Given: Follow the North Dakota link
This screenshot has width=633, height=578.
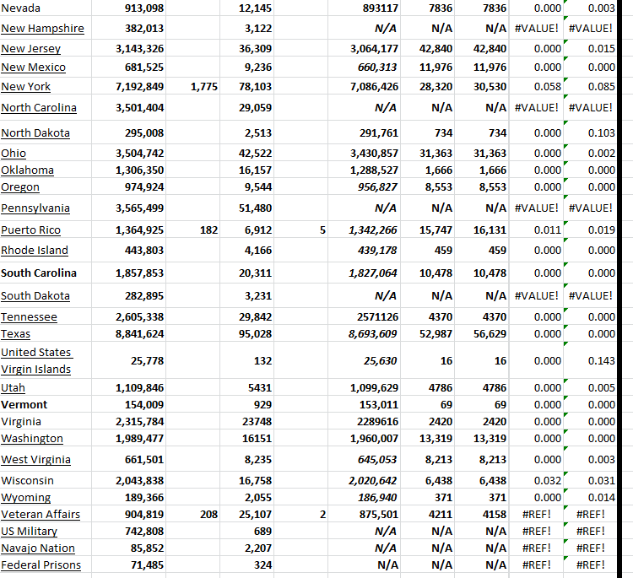Looking at the screenshot, I should point(35,132).
